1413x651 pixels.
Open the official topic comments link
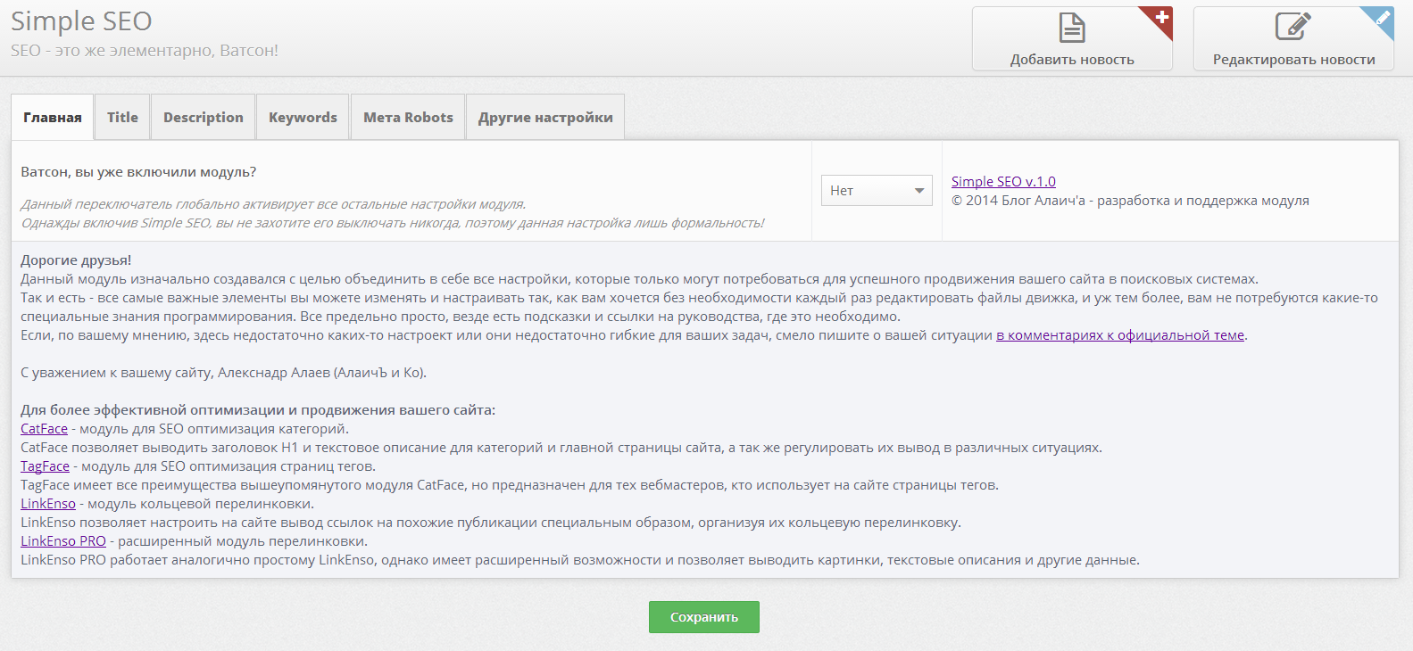point(1120,335)
